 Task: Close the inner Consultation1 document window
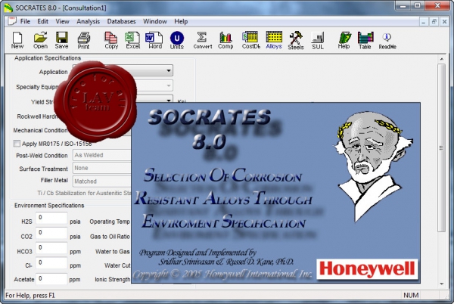(x=444, y=22)
